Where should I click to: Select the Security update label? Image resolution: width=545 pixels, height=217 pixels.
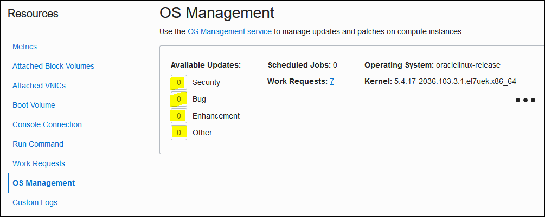tap(206, 82)
